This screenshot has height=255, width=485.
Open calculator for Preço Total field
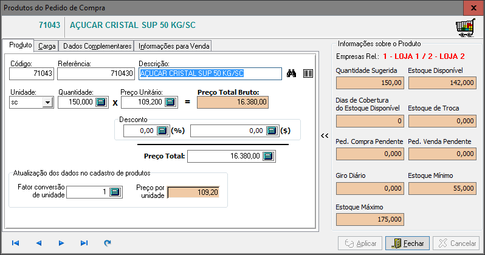268,157
